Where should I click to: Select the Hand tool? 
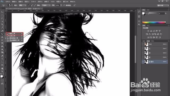(2, 68)
